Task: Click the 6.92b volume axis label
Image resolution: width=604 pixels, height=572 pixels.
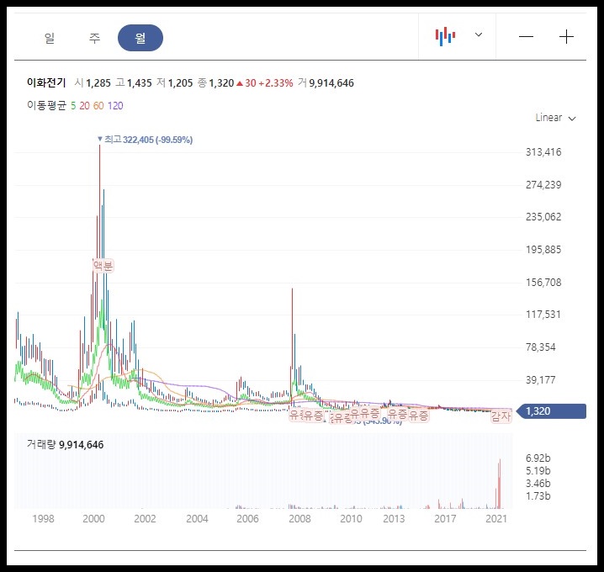Action: click(538, 458)
